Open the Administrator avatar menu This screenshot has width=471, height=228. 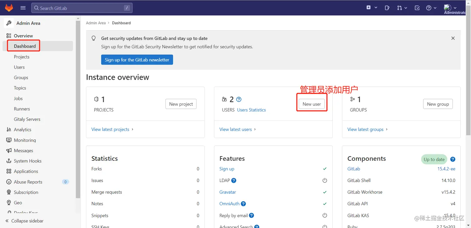pos(448,7)
